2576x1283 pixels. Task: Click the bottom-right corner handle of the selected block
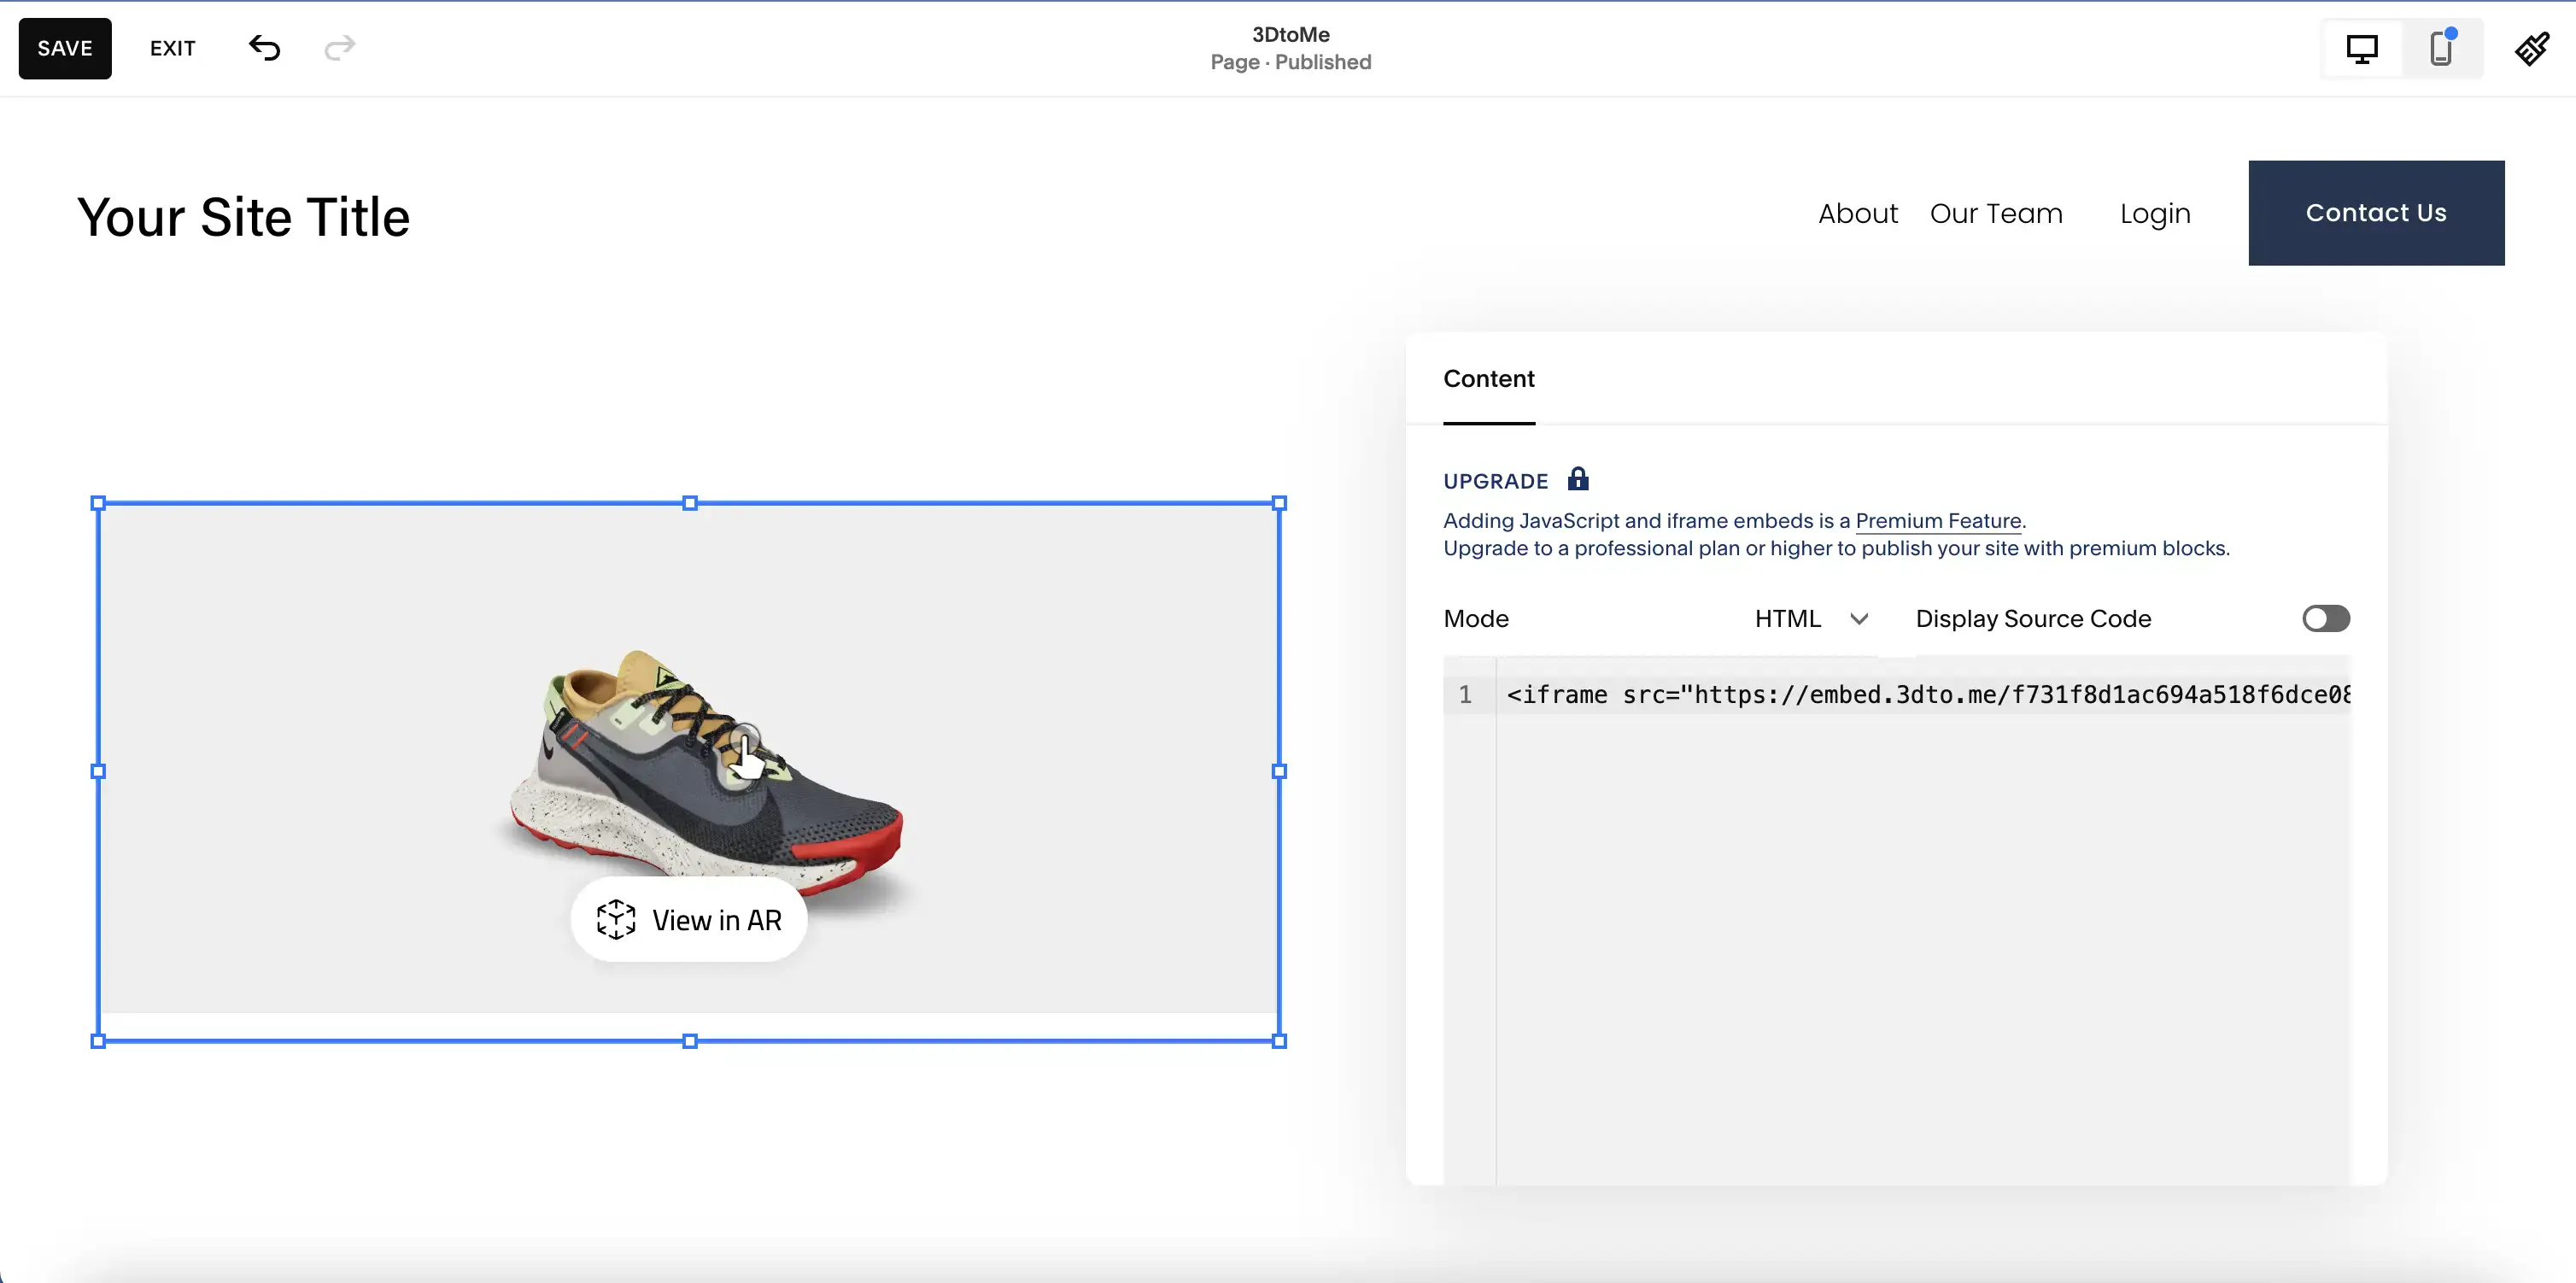click(x=1279, y=1041)
